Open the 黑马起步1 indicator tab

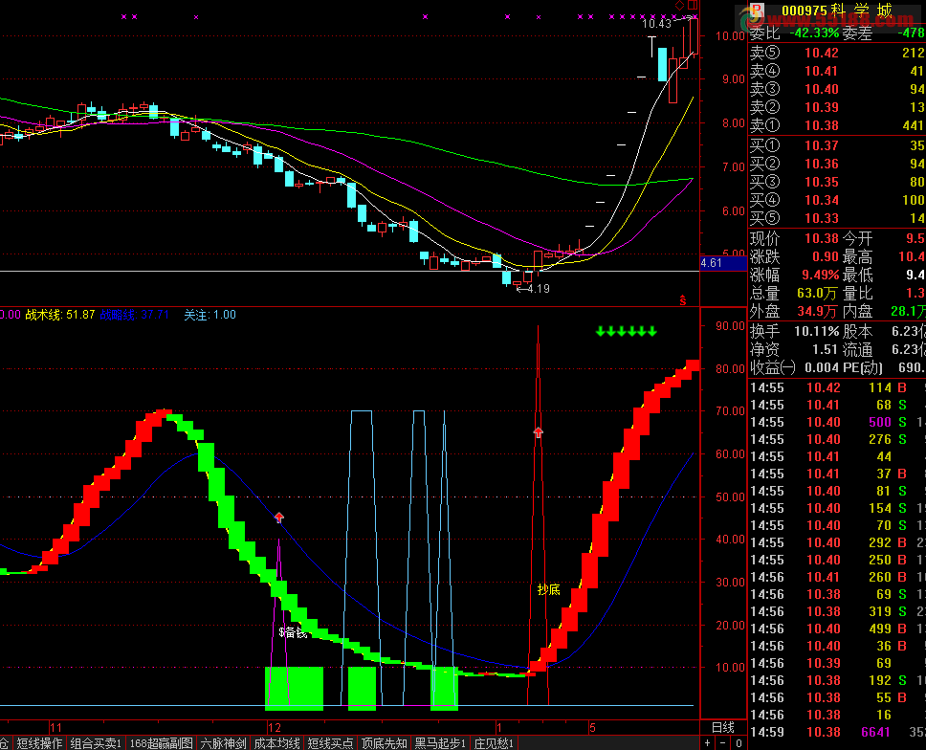440,742
